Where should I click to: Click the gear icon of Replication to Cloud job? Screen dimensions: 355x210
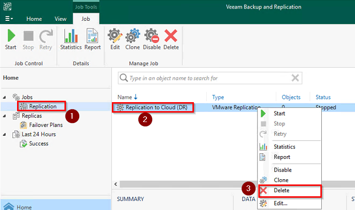point(120,107)
